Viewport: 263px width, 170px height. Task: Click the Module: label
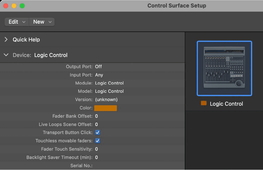tap(84, 83)
